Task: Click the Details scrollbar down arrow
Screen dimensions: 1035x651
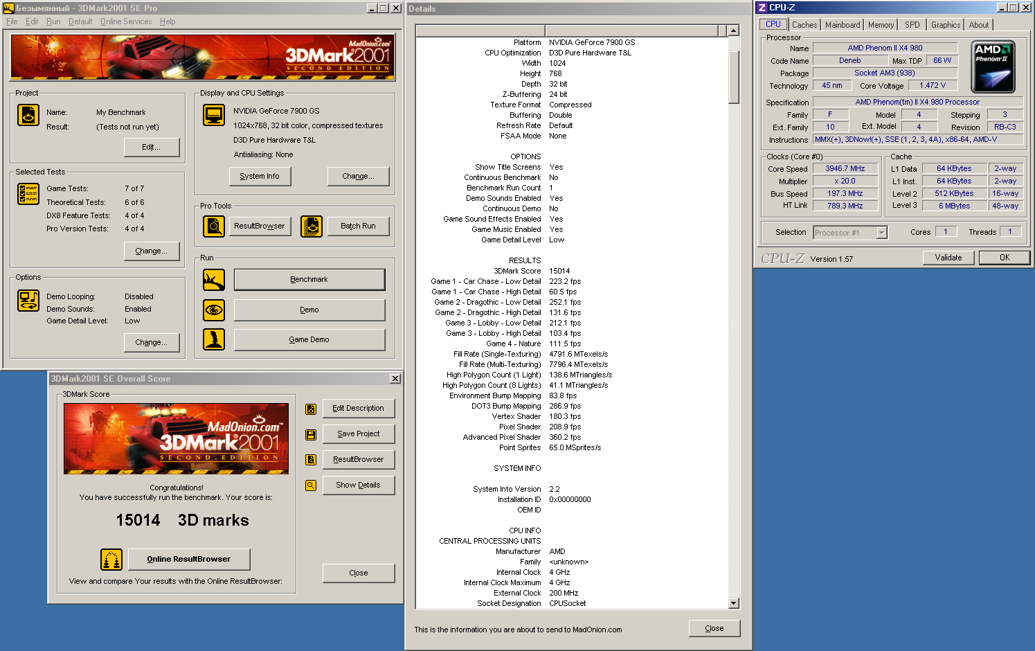Action: coord(734,603)
